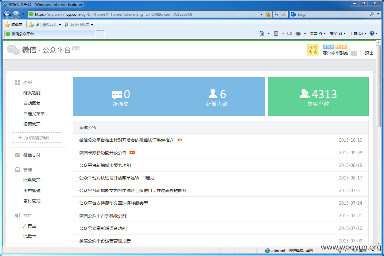
Task: Click the 理财 account avatar thumbnail
Action: point(313,50)
